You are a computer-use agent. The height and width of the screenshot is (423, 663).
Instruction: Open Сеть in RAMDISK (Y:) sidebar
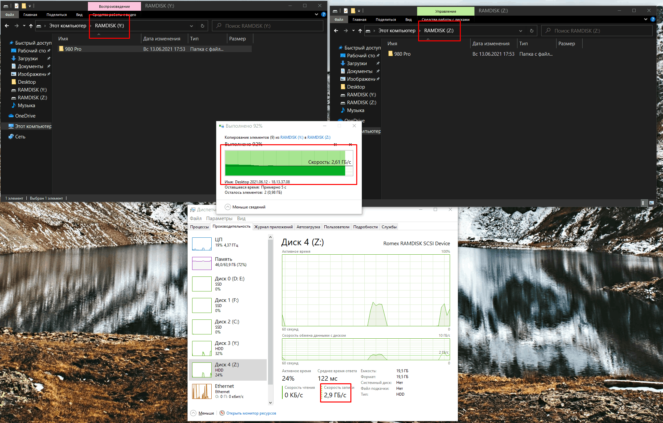(x=20, y=136)
